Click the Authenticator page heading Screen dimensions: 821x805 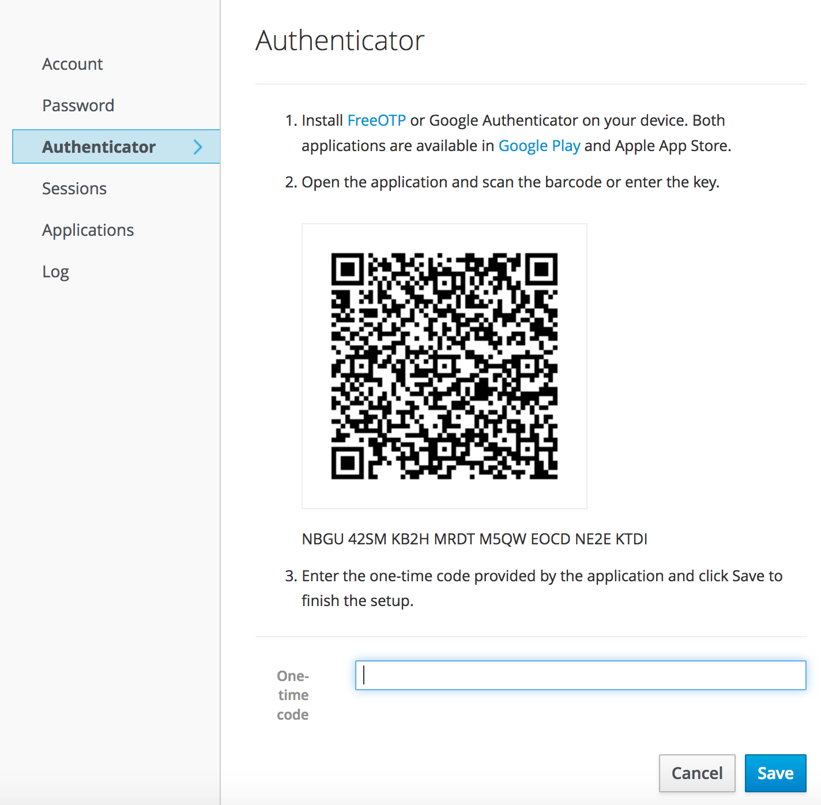pos(340,40)
